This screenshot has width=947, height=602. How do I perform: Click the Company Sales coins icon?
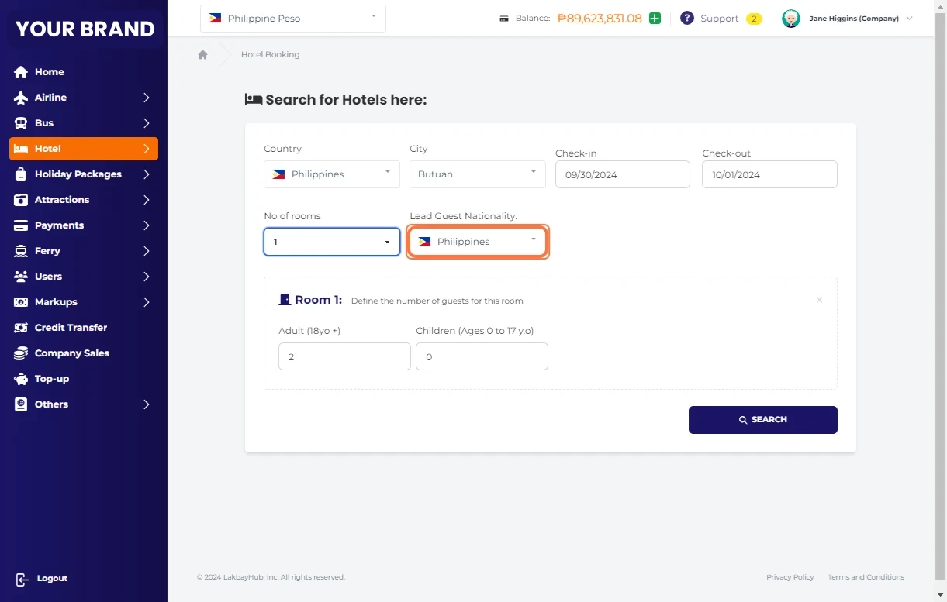coord(21,353)
